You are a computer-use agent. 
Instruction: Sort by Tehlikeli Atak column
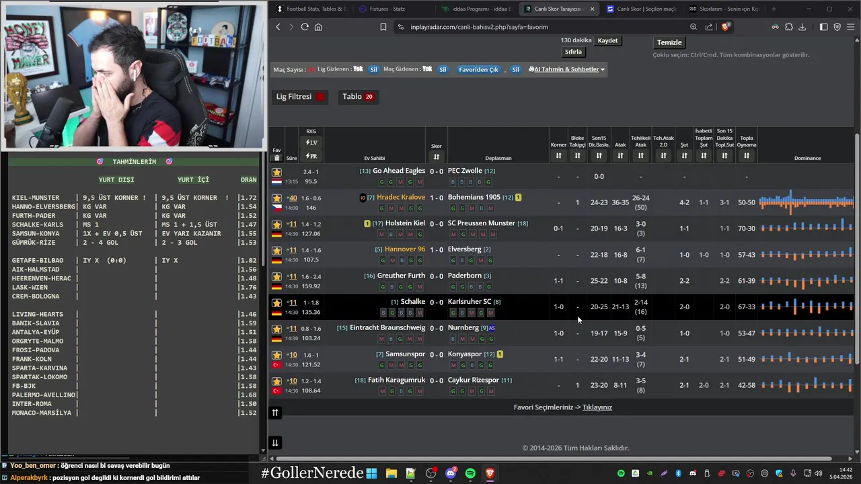coord(640,156)
